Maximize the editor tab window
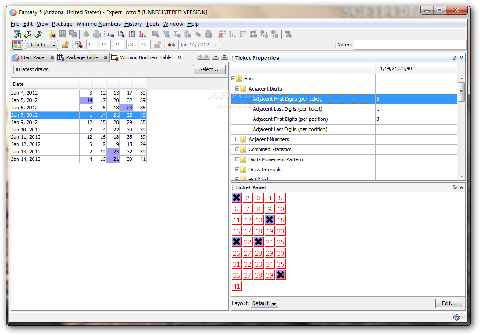This screenshot has width=480, height=335. click(x=225, y=57)
